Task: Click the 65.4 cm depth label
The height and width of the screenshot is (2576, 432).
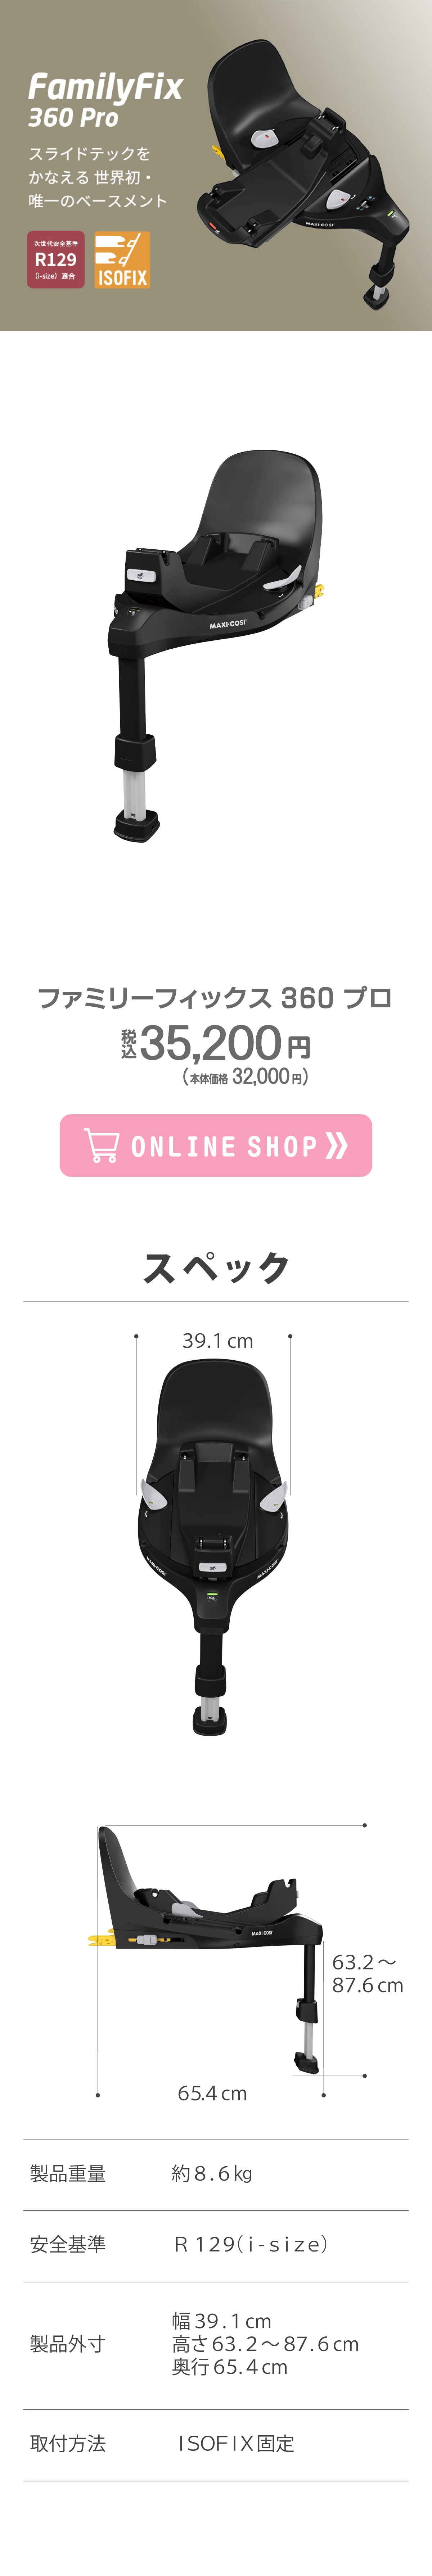Action: 212,2093
